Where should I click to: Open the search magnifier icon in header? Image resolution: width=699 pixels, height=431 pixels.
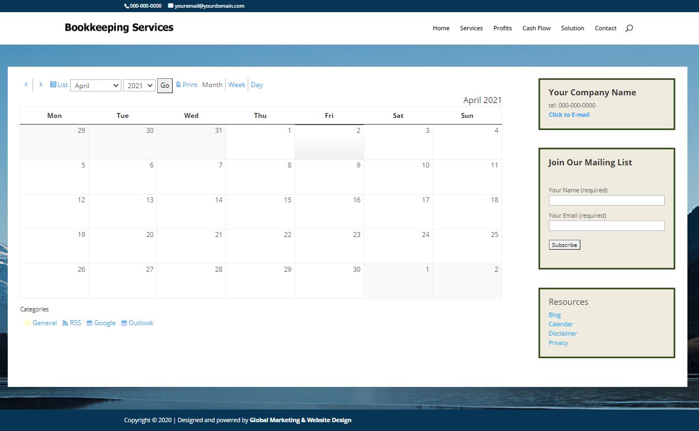click(629, 28)
